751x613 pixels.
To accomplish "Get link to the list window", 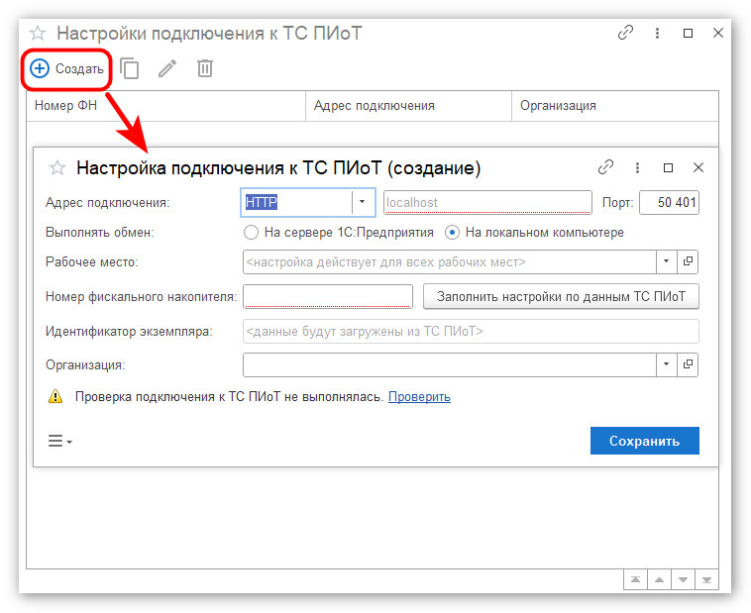I will tap(625, 33).
